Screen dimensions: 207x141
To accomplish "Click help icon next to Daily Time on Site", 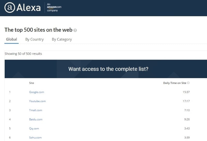I will (x=188, y=83).
